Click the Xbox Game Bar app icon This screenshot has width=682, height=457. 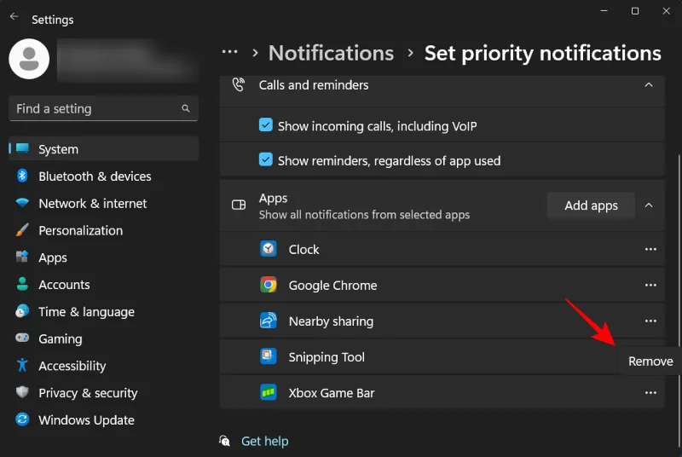point(269,392)
